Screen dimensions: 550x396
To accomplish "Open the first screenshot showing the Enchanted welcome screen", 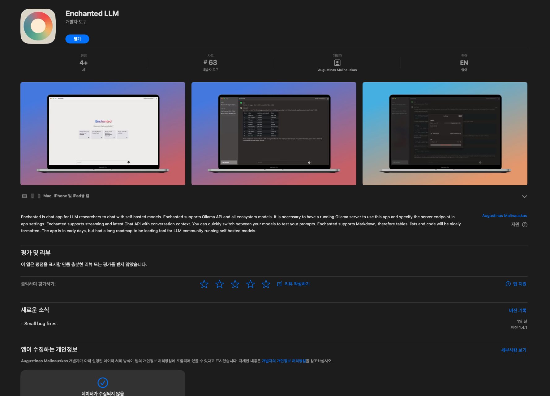I will click(103, 134).
